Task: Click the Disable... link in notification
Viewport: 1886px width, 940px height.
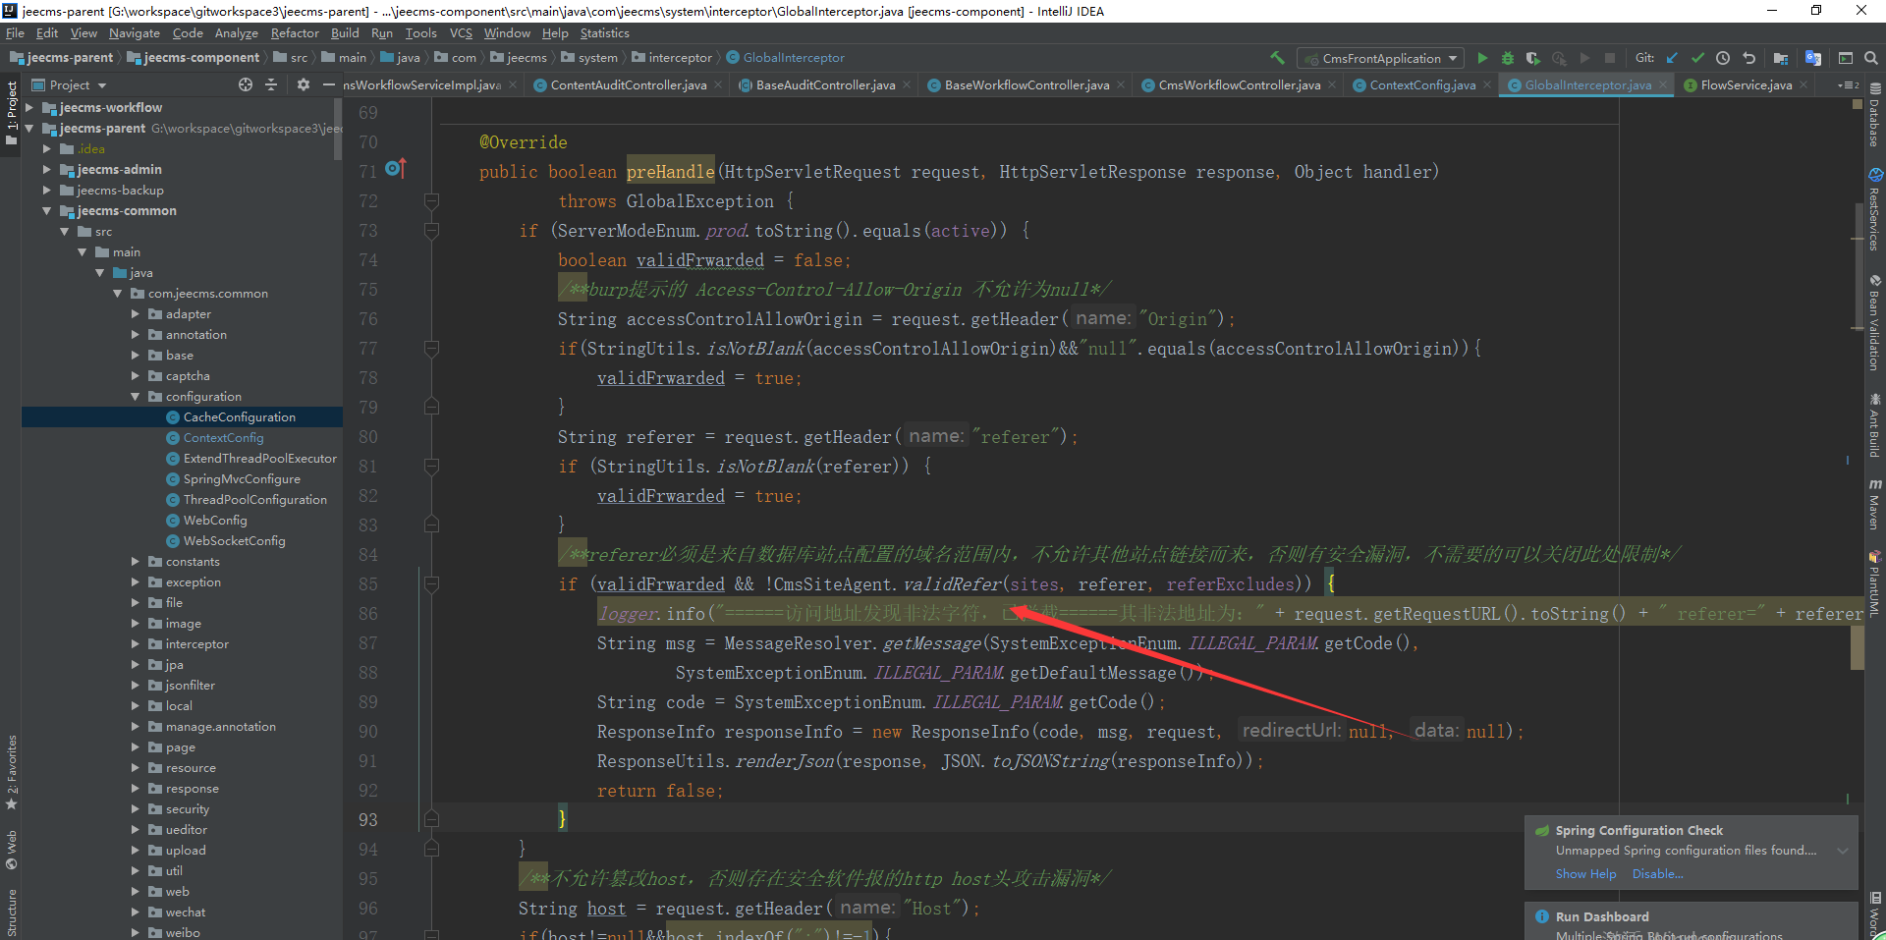Action: pos(1657,874)
